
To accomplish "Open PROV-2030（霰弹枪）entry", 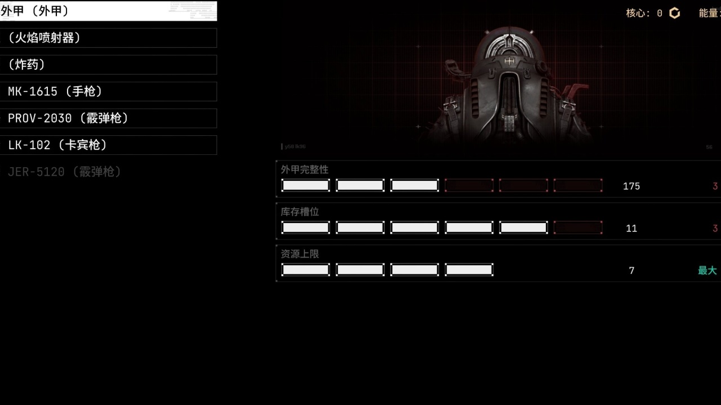I will [x=108, y=118].
